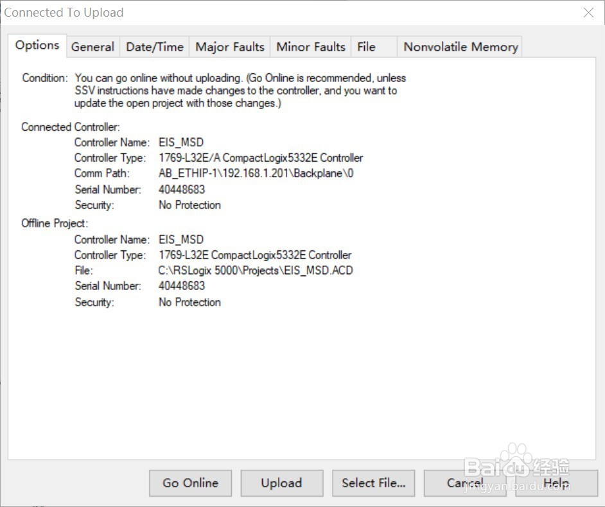The image size is (605, 507).
Task: Cancel the upload dialog
Action: click(x=465, y=483)
